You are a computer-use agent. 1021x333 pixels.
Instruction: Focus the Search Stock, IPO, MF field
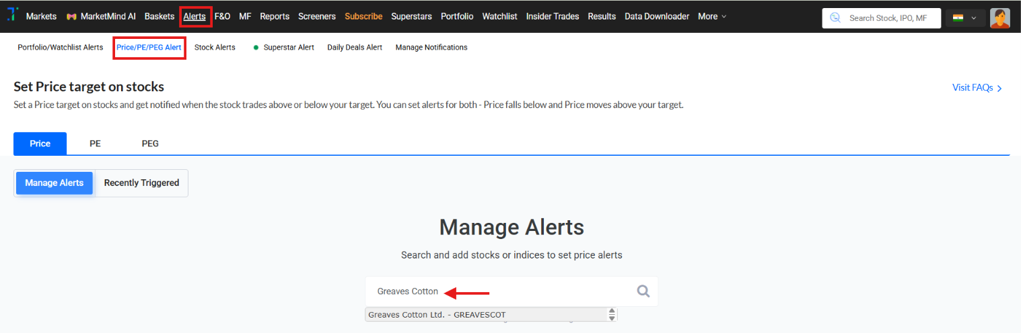click(x=882, y=18)
